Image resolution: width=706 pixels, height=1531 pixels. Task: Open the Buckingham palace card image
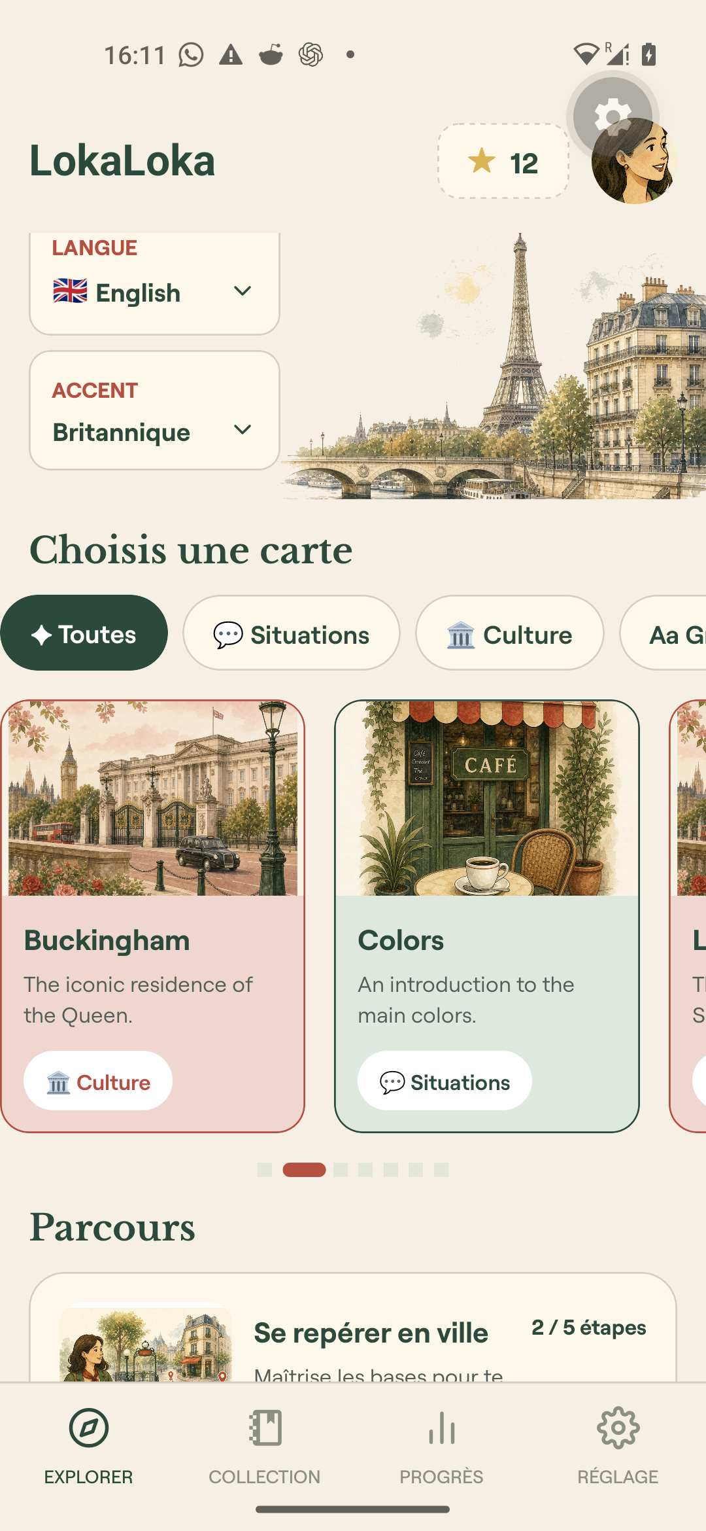click(x=153, y=798)
